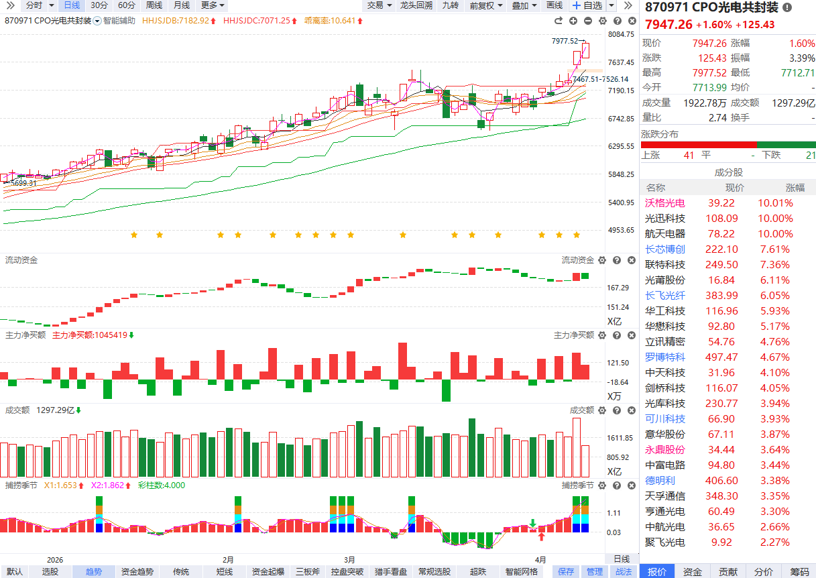Screen dimensions: 816x578
Task: Switch chart period to 日线
Action: tap(72, 5)
